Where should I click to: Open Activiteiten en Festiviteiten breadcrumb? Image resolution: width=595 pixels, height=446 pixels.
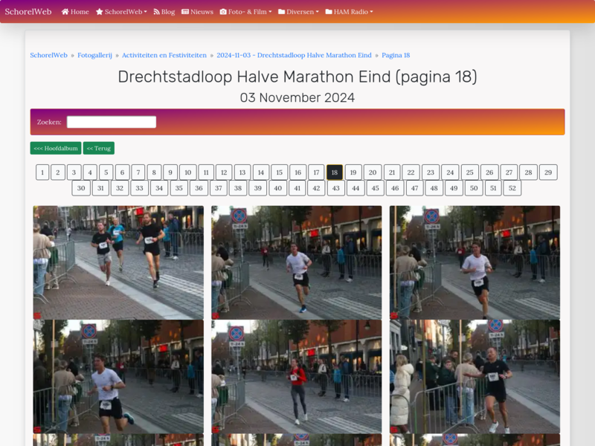[x=164, y=55]
